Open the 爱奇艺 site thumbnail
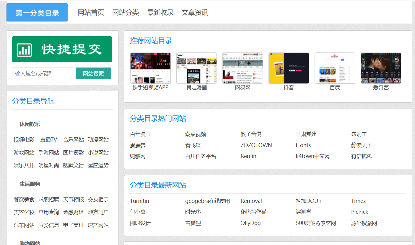This screenshot has height=245, width=415. click(381, 68)
